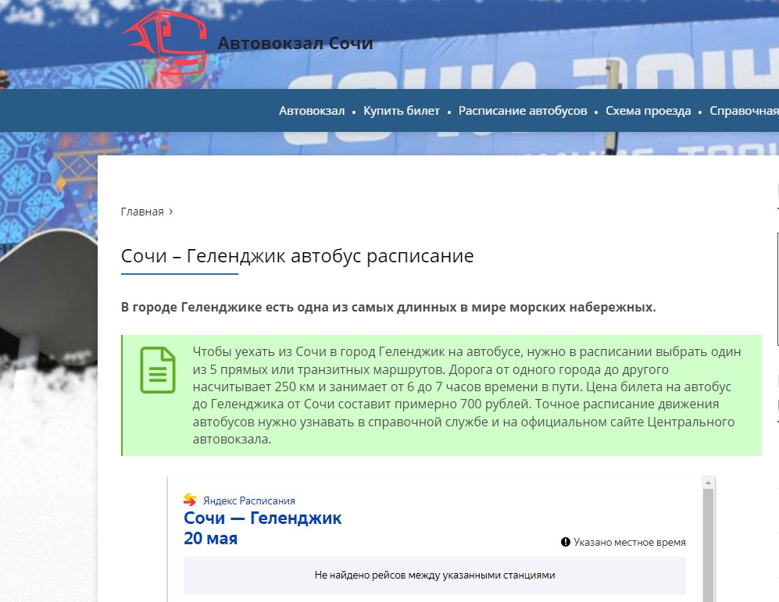Click the green info paragraph text
This screenshot has height=602, width=779.
point(467,396)
